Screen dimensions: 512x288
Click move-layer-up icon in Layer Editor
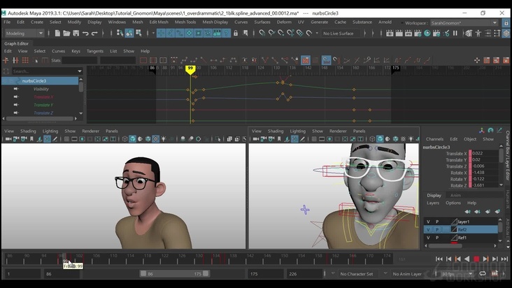468,211
